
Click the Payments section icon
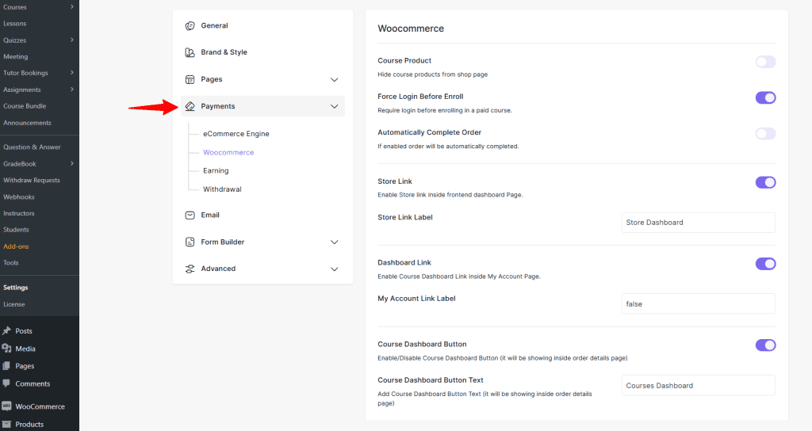[190, 106]
